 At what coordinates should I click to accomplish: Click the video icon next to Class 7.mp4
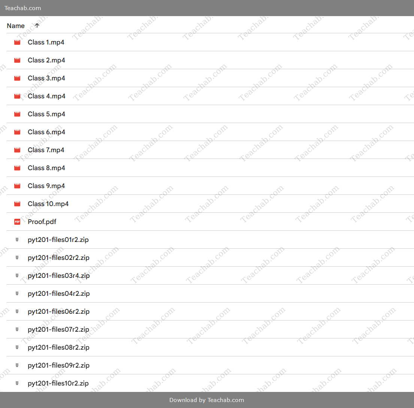[x=17, y=150]
